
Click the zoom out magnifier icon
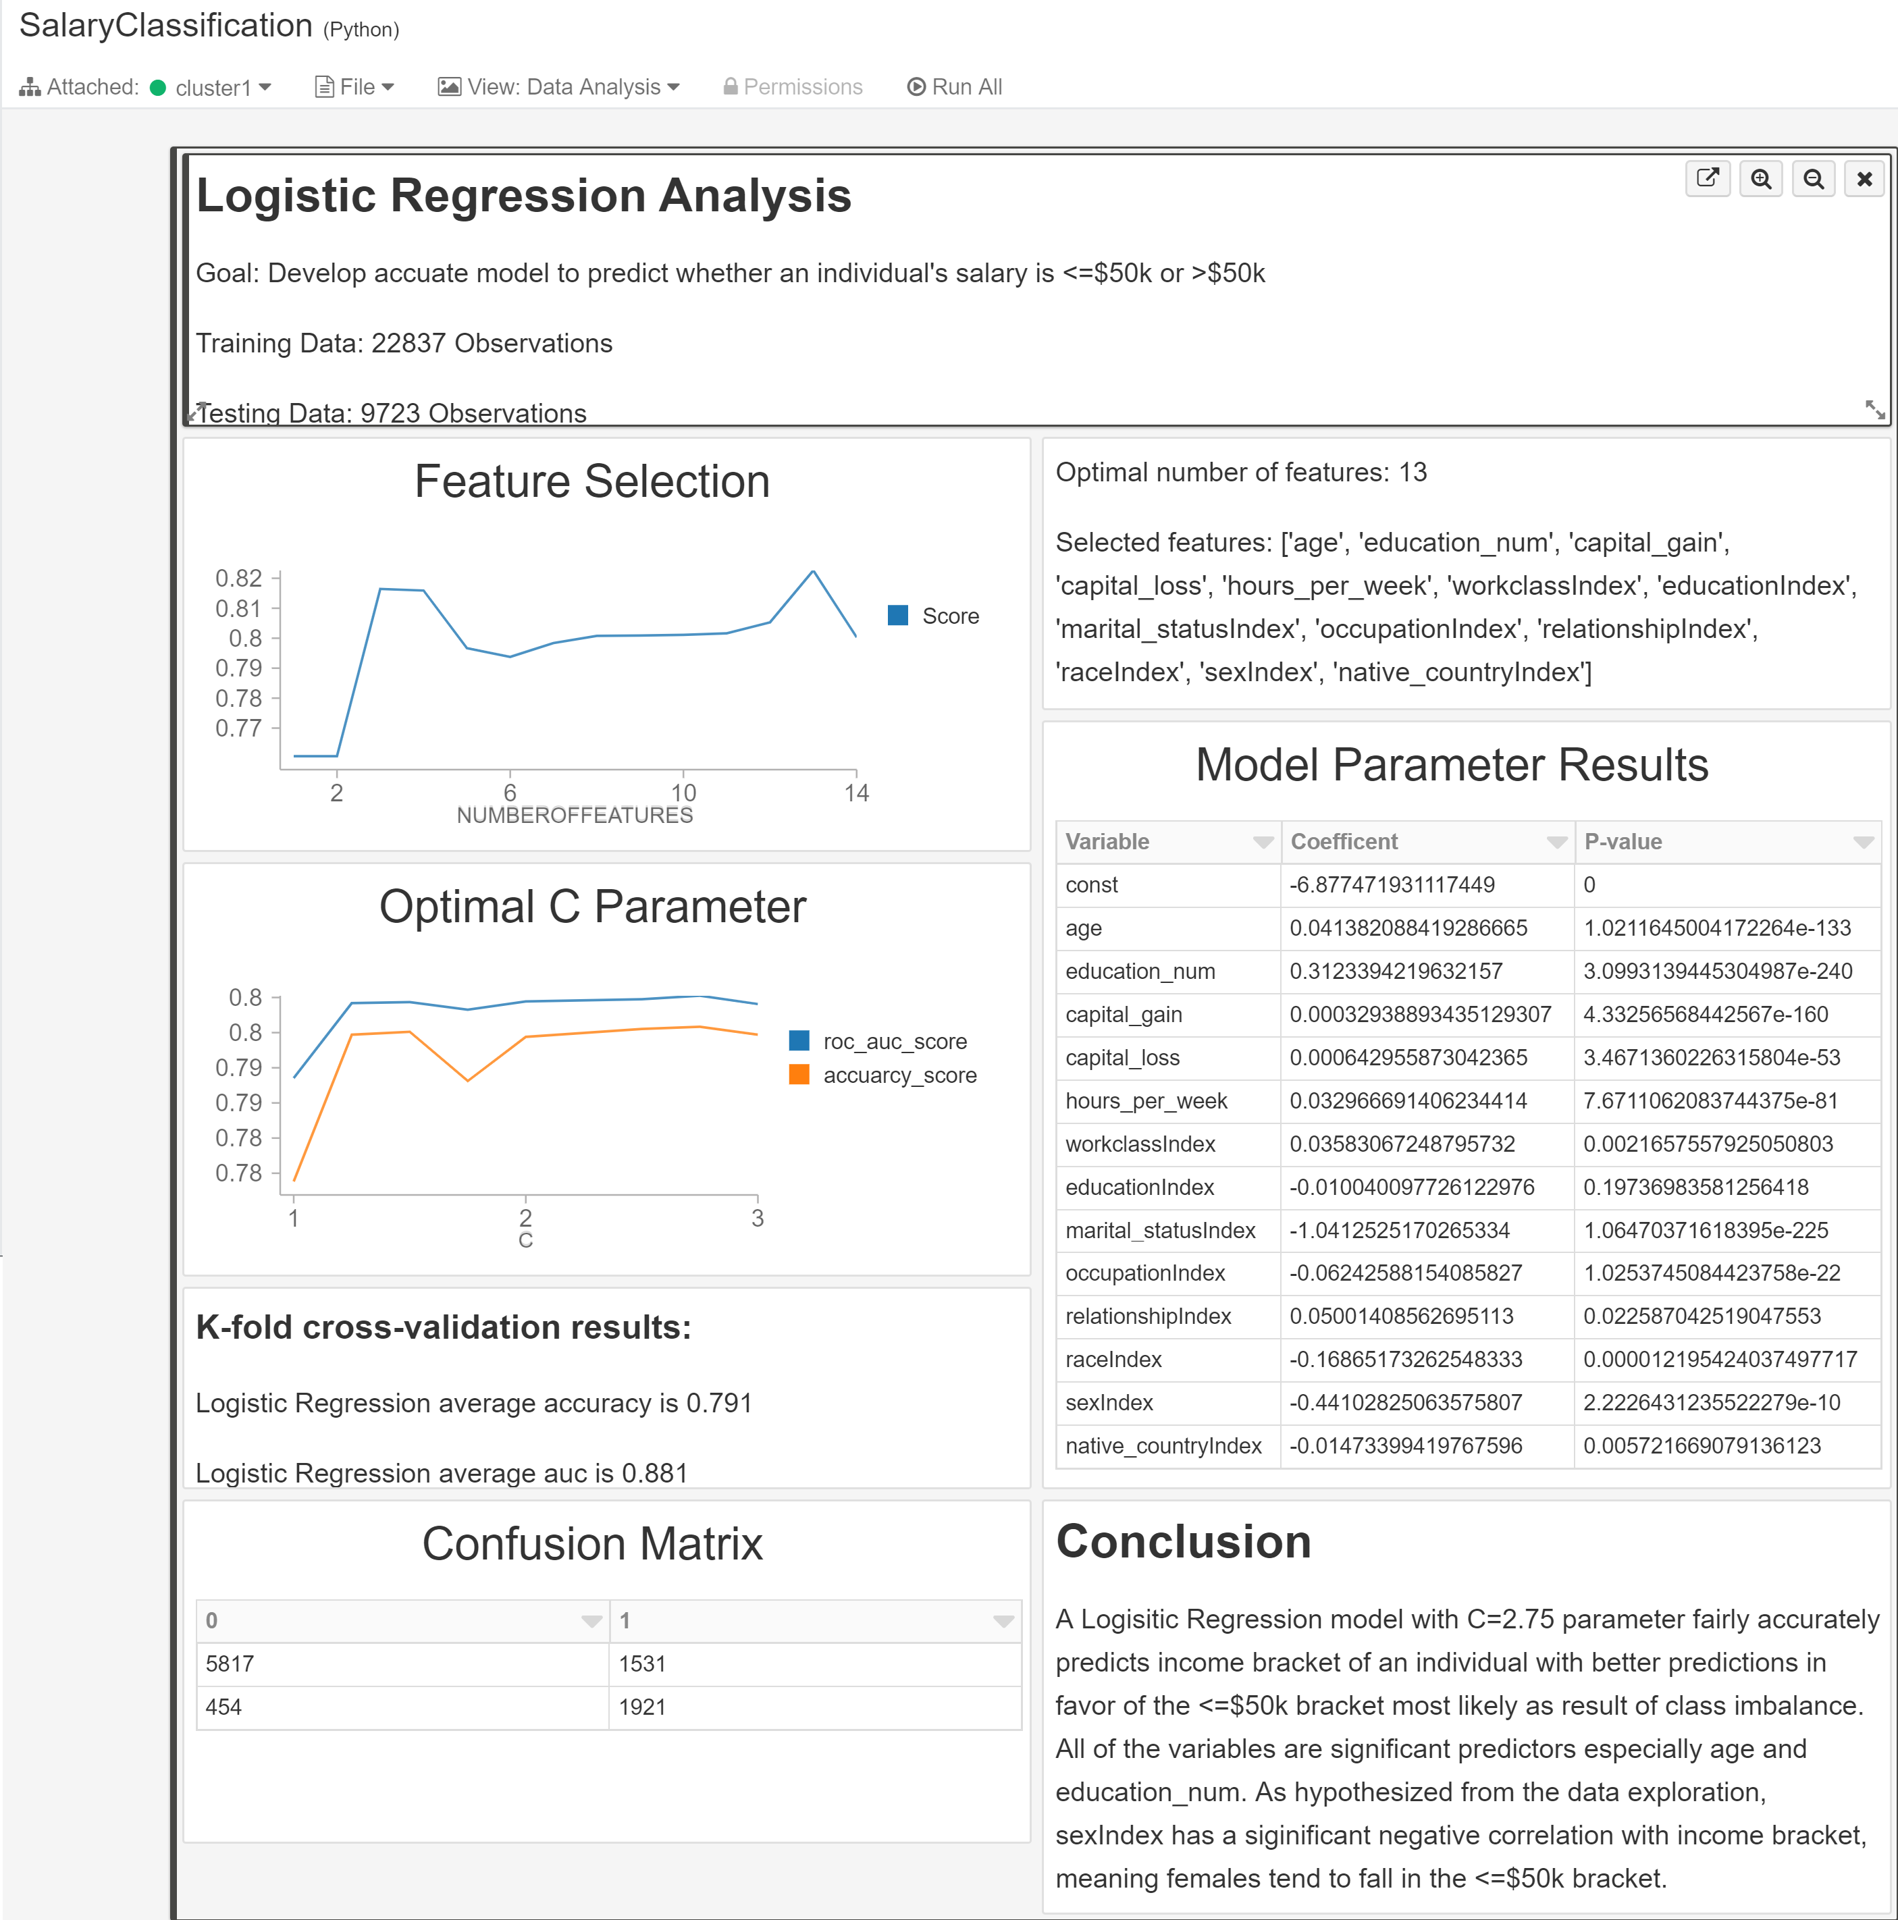pyautogui.click(x=1814, y=179)
